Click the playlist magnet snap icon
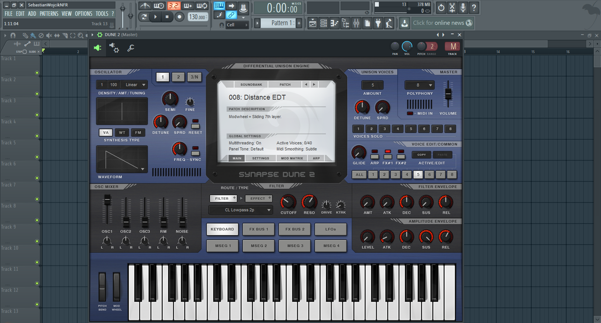Image resolution: width=601 pixels, height=323 pixels. (13, 35)
